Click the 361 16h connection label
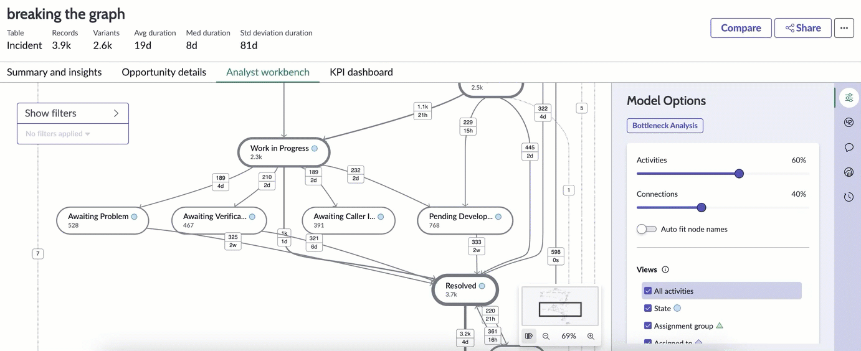 pyautogui.click(x=493, y=335)
